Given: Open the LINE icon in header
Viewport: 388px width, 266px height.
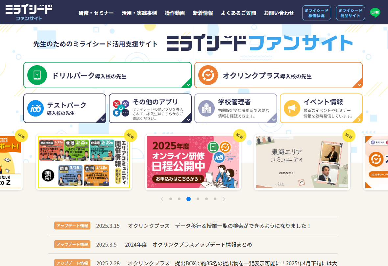Looking at the screenshot, I should click(x=375, y=13).
